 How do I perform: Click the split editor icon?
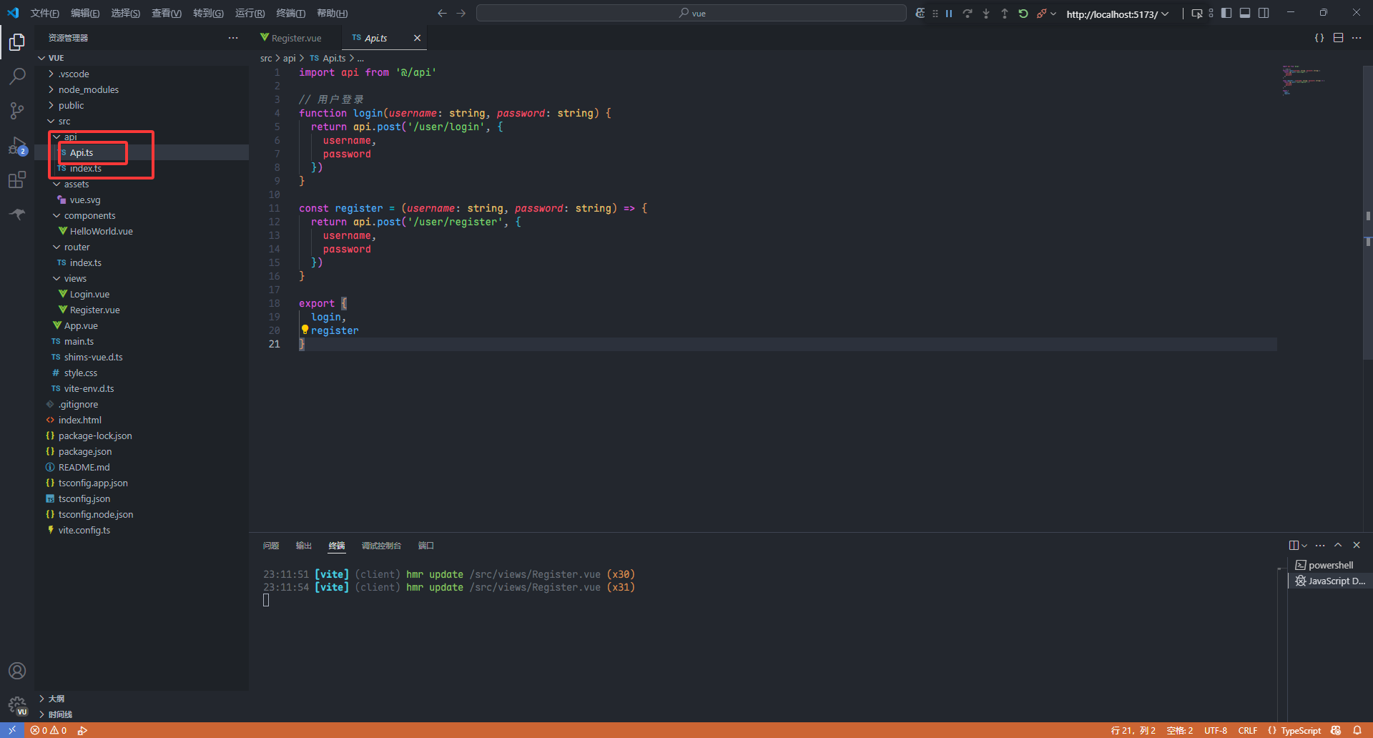click(1338, 38)
